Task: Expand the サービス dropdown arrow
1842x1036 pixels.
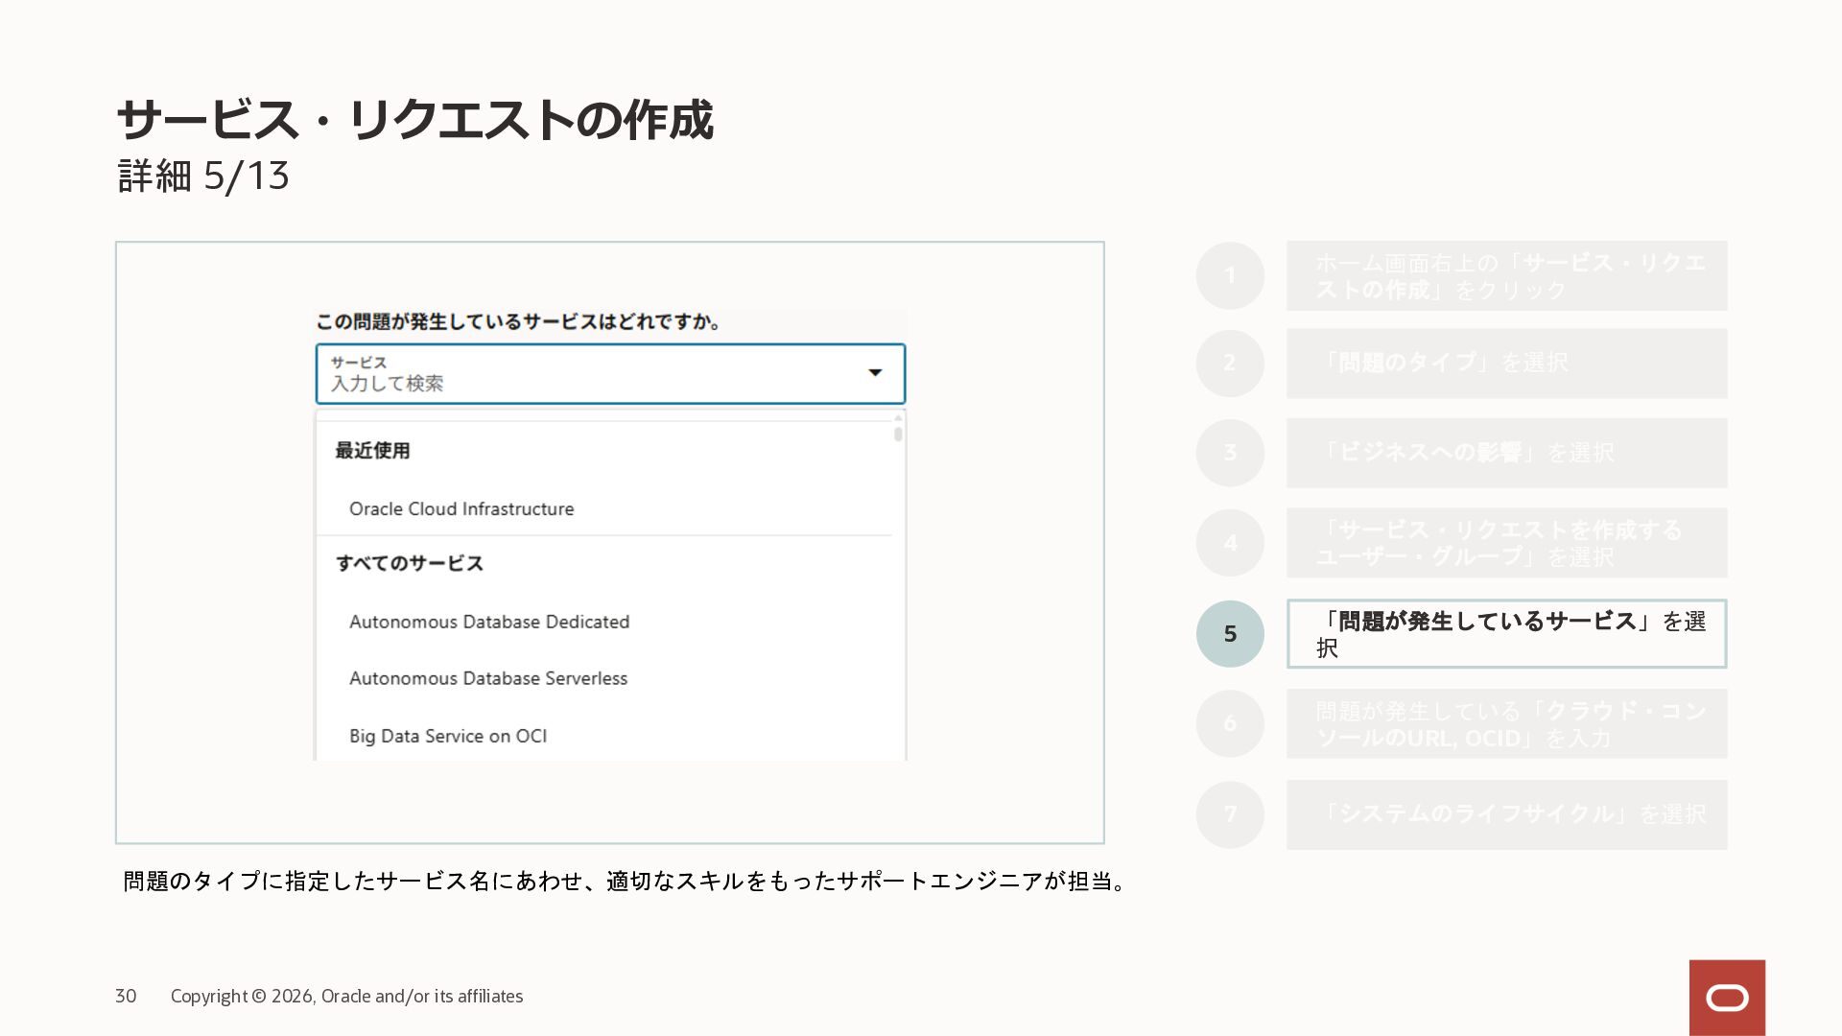Action: click(x=875, y=373)
